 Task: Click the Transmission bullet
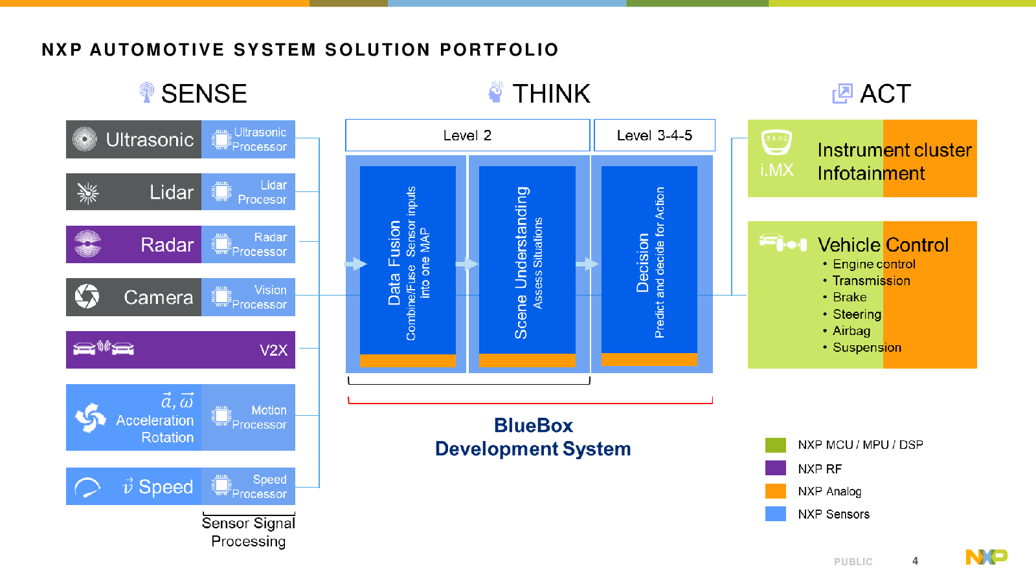871,281
